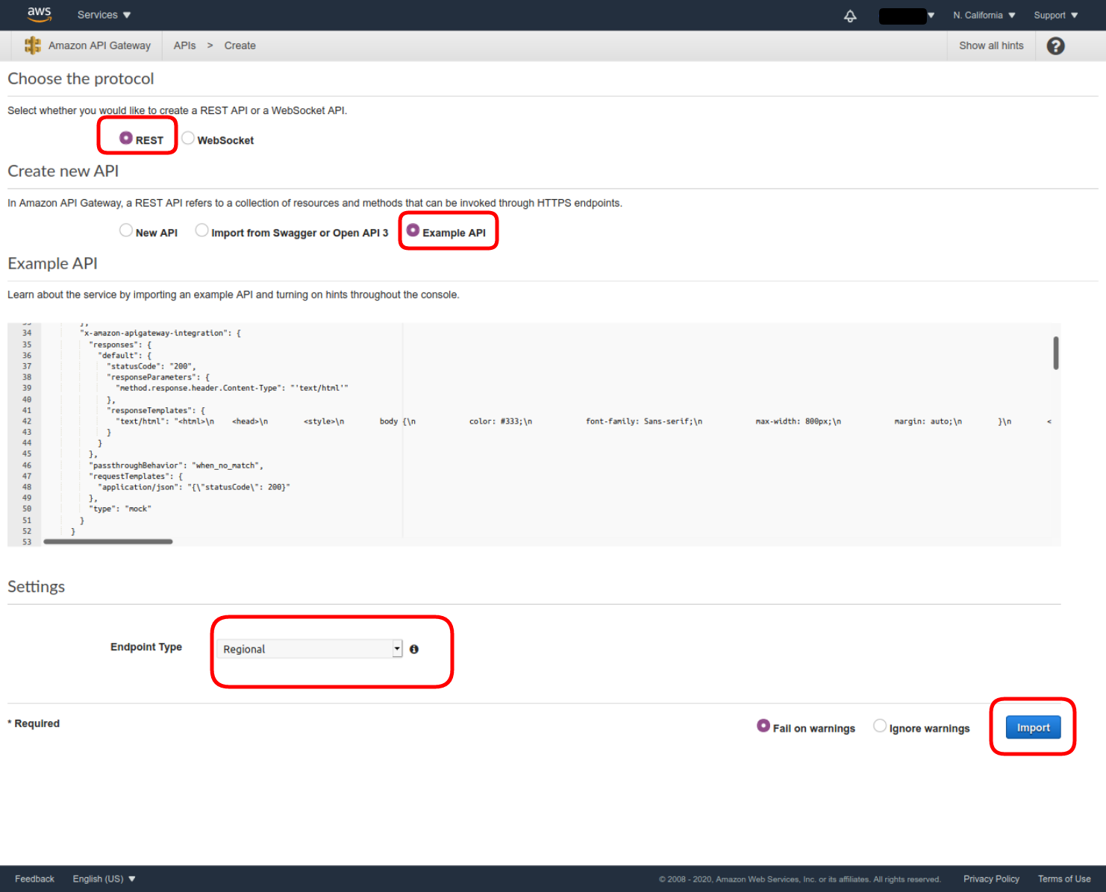Open the help question mark icon
Image resolution: width=1106 pixels, height=892 pixels.
[1055, 46]
